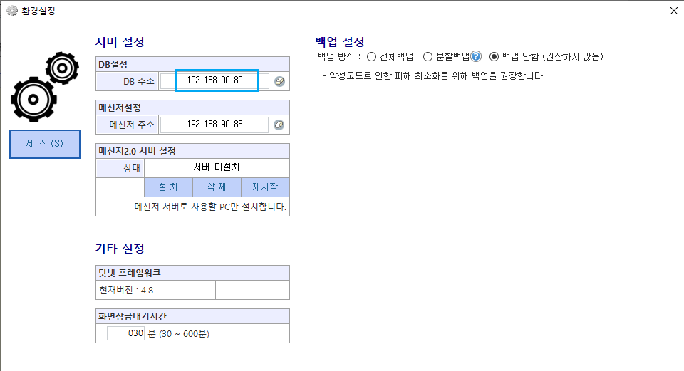Click the blue help icon next to 분할백업
Image resolution: width=684 pixels, height=371 pixels.
point(476,56)
